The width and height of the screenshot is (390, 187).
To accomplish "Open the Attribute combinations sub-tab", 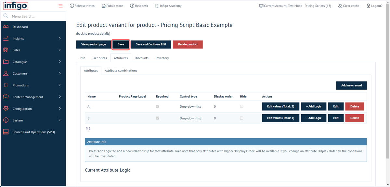I will coord(121,71).
